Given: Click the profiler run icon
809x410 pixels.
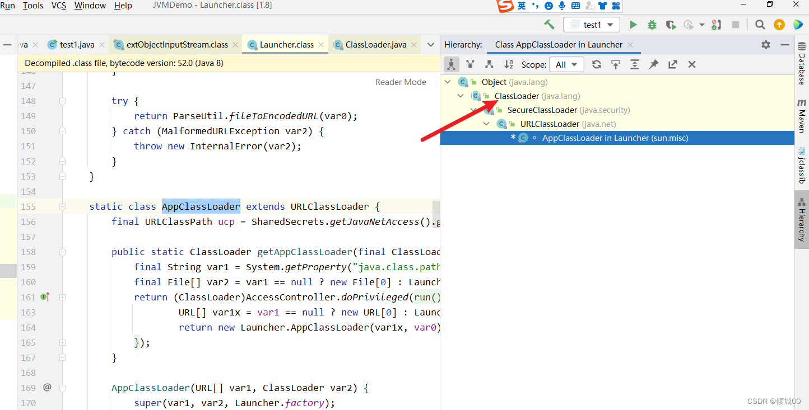Looking at the screenshot, I should coord(689,25).
